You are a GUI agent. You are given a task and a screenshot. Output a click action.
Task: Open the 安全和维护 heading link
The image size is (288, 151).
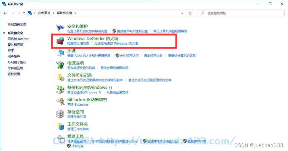78,26
